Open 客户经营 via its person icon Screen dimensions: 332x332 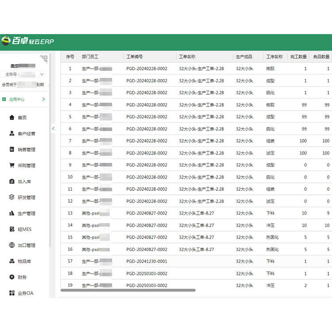[12, 134]
